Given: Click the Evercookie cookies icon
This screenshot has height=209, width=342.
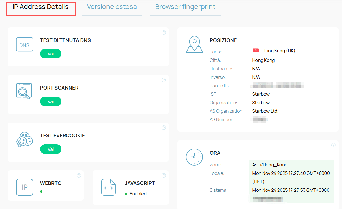Looking at the screenshot, I should (24, 140).
